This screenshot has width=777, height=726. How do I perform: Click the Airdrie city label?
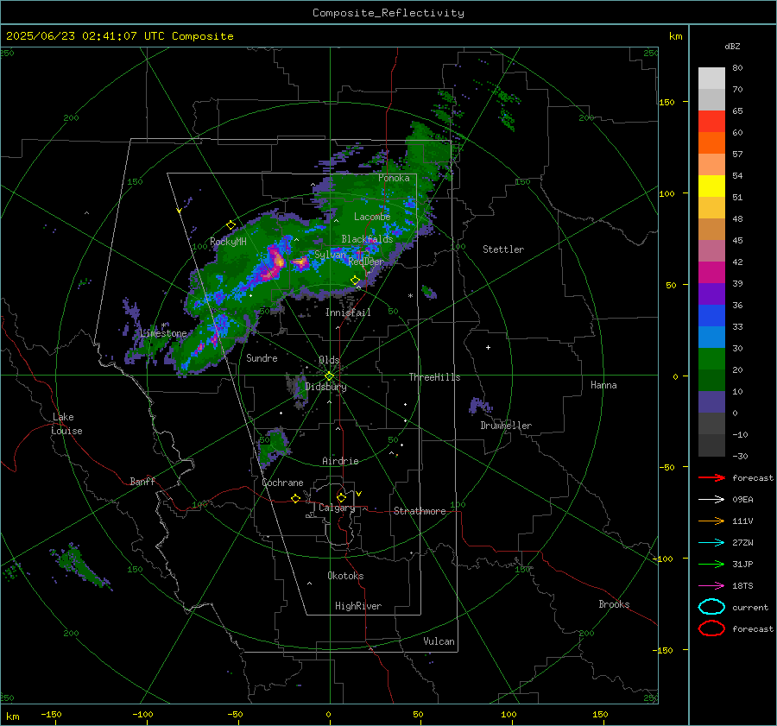[340, 461]
